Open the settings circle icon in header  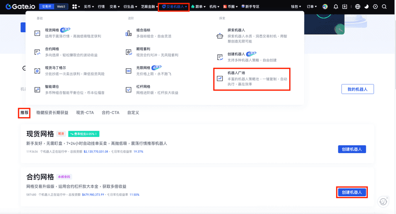(375, 7)
